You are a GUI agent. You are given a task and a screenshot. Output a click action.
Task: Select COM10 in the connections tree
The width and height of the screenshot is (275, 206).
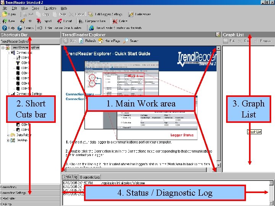tap(26, 89)
